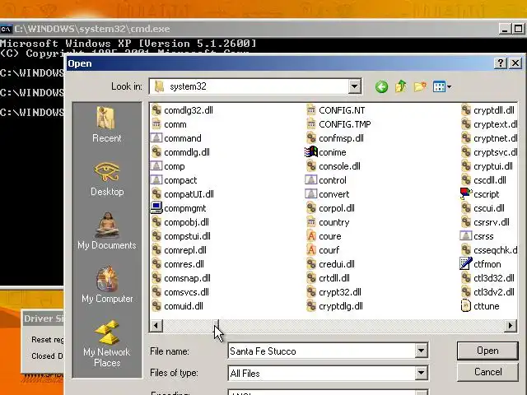Image resolution: width=527 pixels, height=395 pixels.
Task: Select the coure font file icon
Action: [311, 236]
